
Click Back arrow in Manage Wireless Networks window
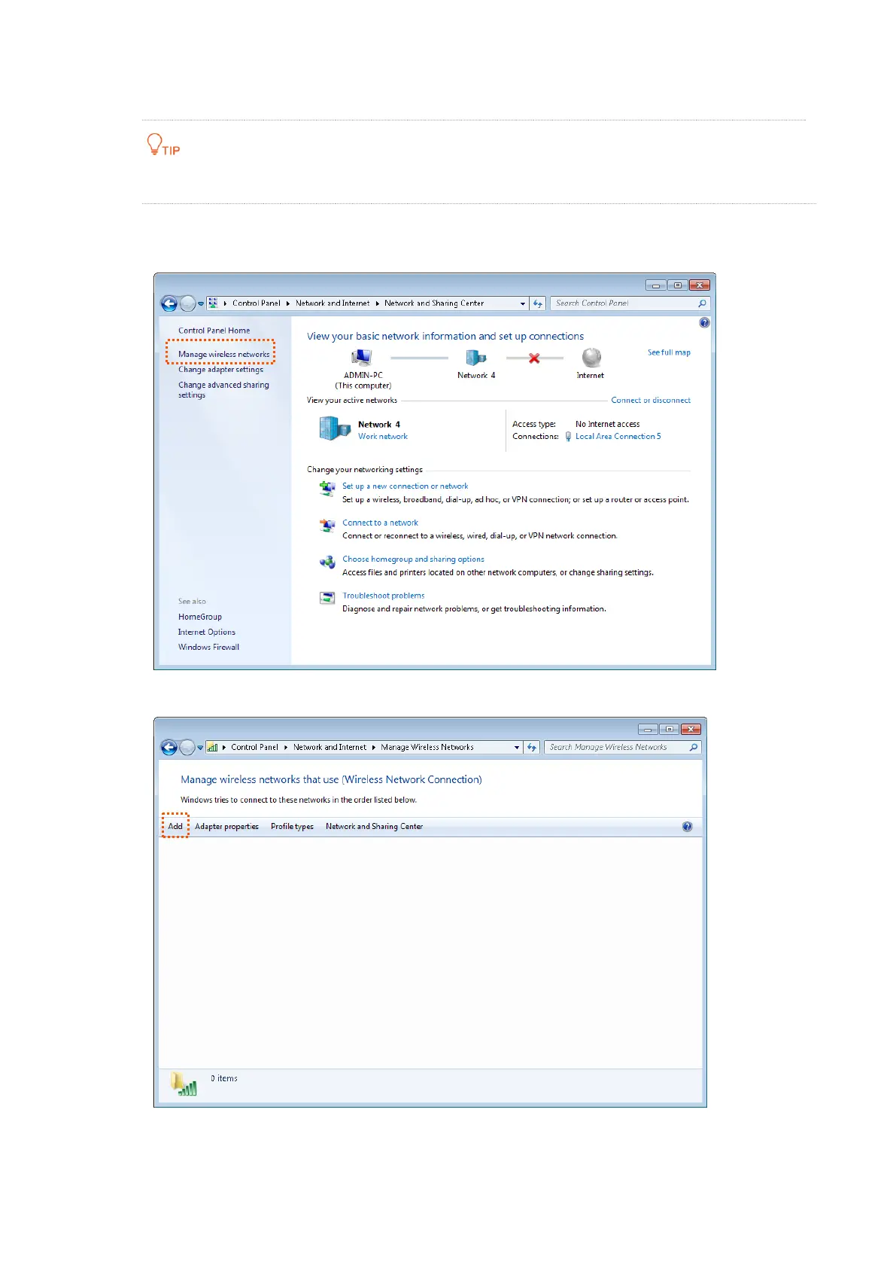coord(169,748)
